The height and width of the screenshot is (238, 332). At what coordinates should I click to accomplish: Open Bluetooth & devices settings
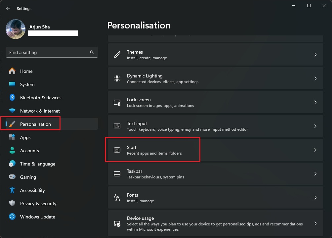click(40, 98)
